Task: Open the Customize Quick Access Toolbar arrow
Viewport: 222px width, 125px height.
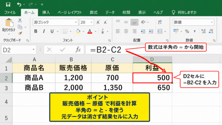Action: (x=42, y=5)
